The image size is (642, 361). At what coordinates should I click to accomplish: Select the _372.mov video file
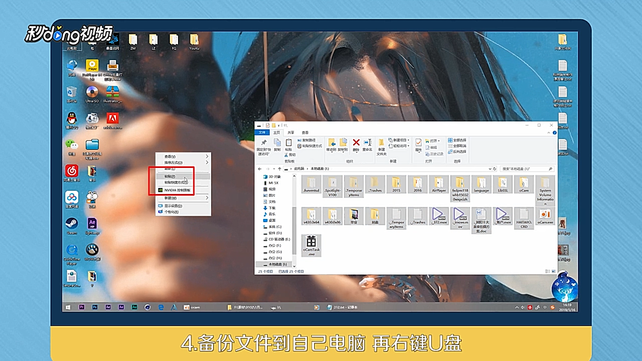coord(439,216)
